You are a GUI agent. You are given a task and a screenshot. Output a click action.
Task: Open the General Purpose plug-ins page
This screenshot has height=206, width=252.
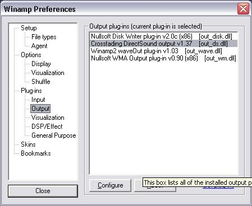pos(54,135)
